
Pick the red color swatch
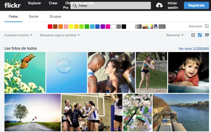(50, 27)
